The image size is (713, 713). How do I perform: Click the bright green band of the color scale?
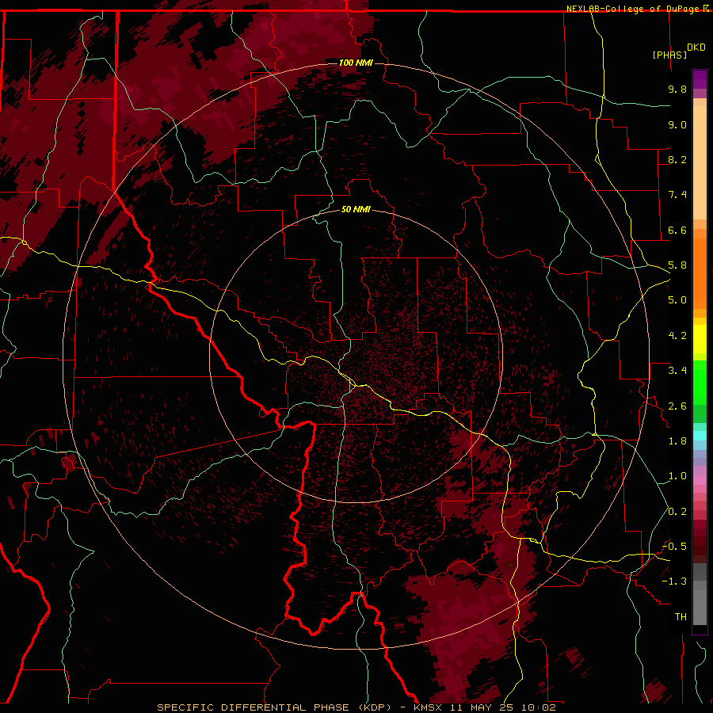pos(700,382)
